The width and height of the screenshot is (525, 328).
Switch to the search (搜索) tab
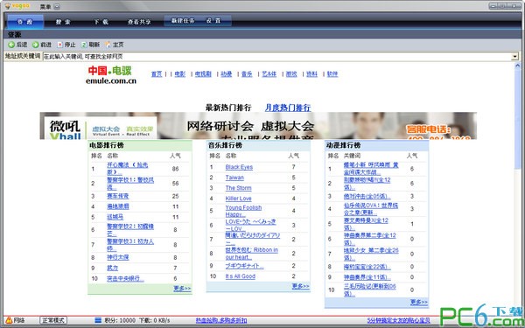point(63,22)
